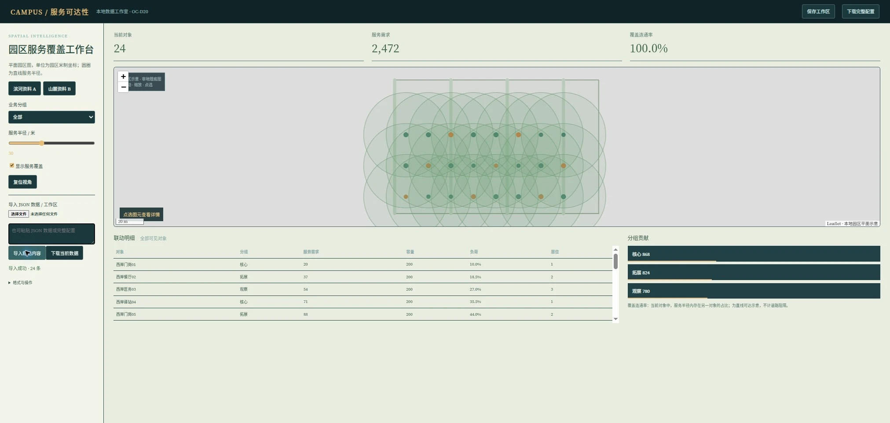Viewport: 890px width, 423px height.
Task: Toggle 显示服务覆盖 checkbox
Action: 12,166
